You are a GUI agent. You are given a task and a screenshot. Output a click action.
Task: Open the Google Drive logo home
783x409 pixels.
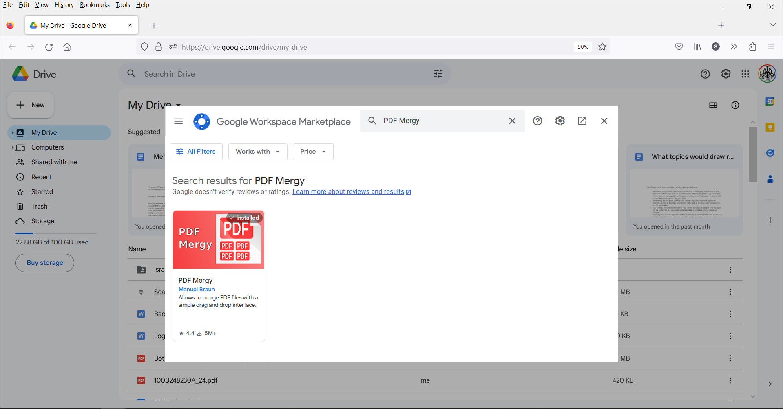click(34, 74)
